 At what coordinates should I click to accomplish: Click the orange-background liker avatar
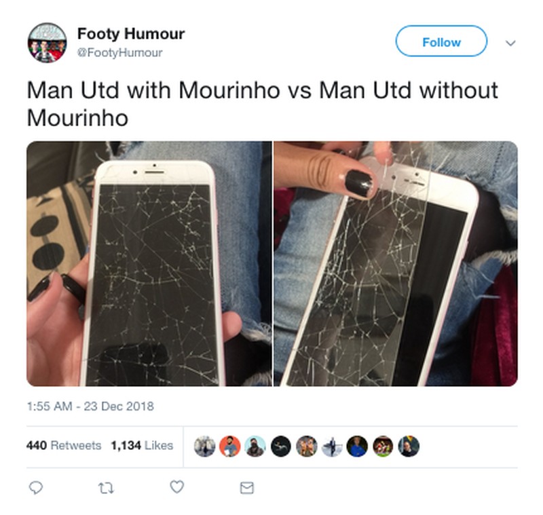tap(229, 446)
